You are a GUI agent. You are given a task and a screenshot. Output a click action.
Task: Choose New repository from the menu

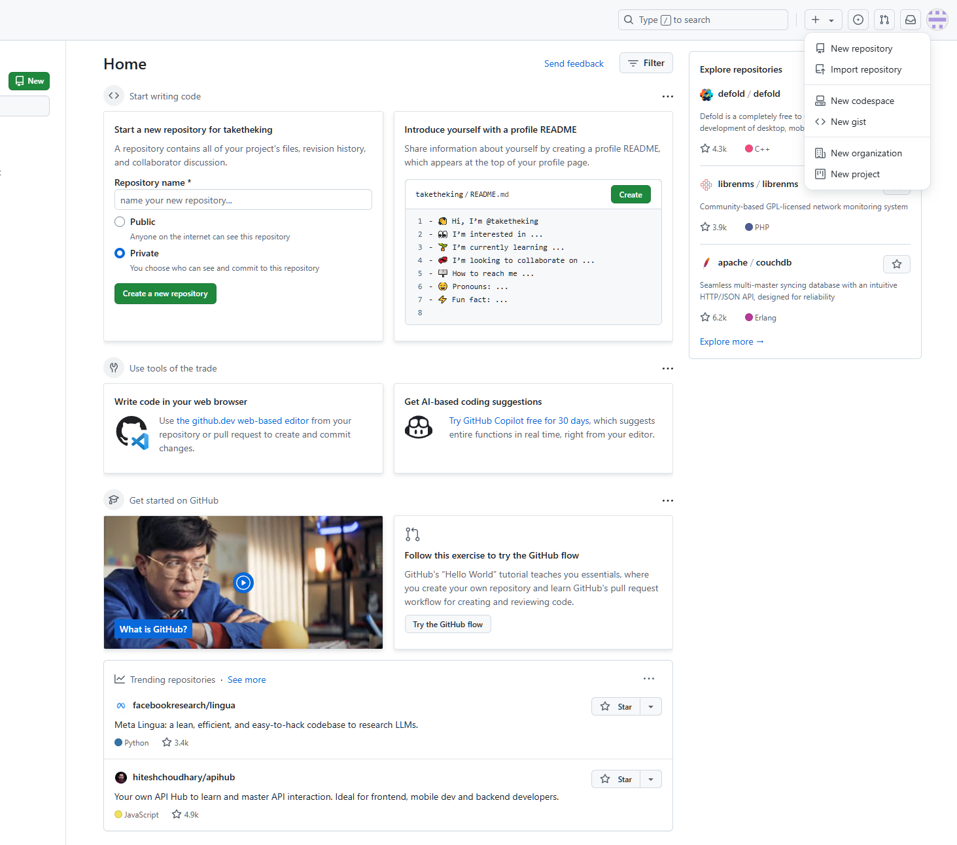867,48
